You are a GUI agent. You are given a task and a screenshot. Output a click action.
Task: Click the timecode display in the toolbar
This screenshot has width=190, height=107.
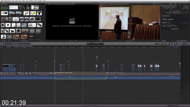click(x=95, y=44)
